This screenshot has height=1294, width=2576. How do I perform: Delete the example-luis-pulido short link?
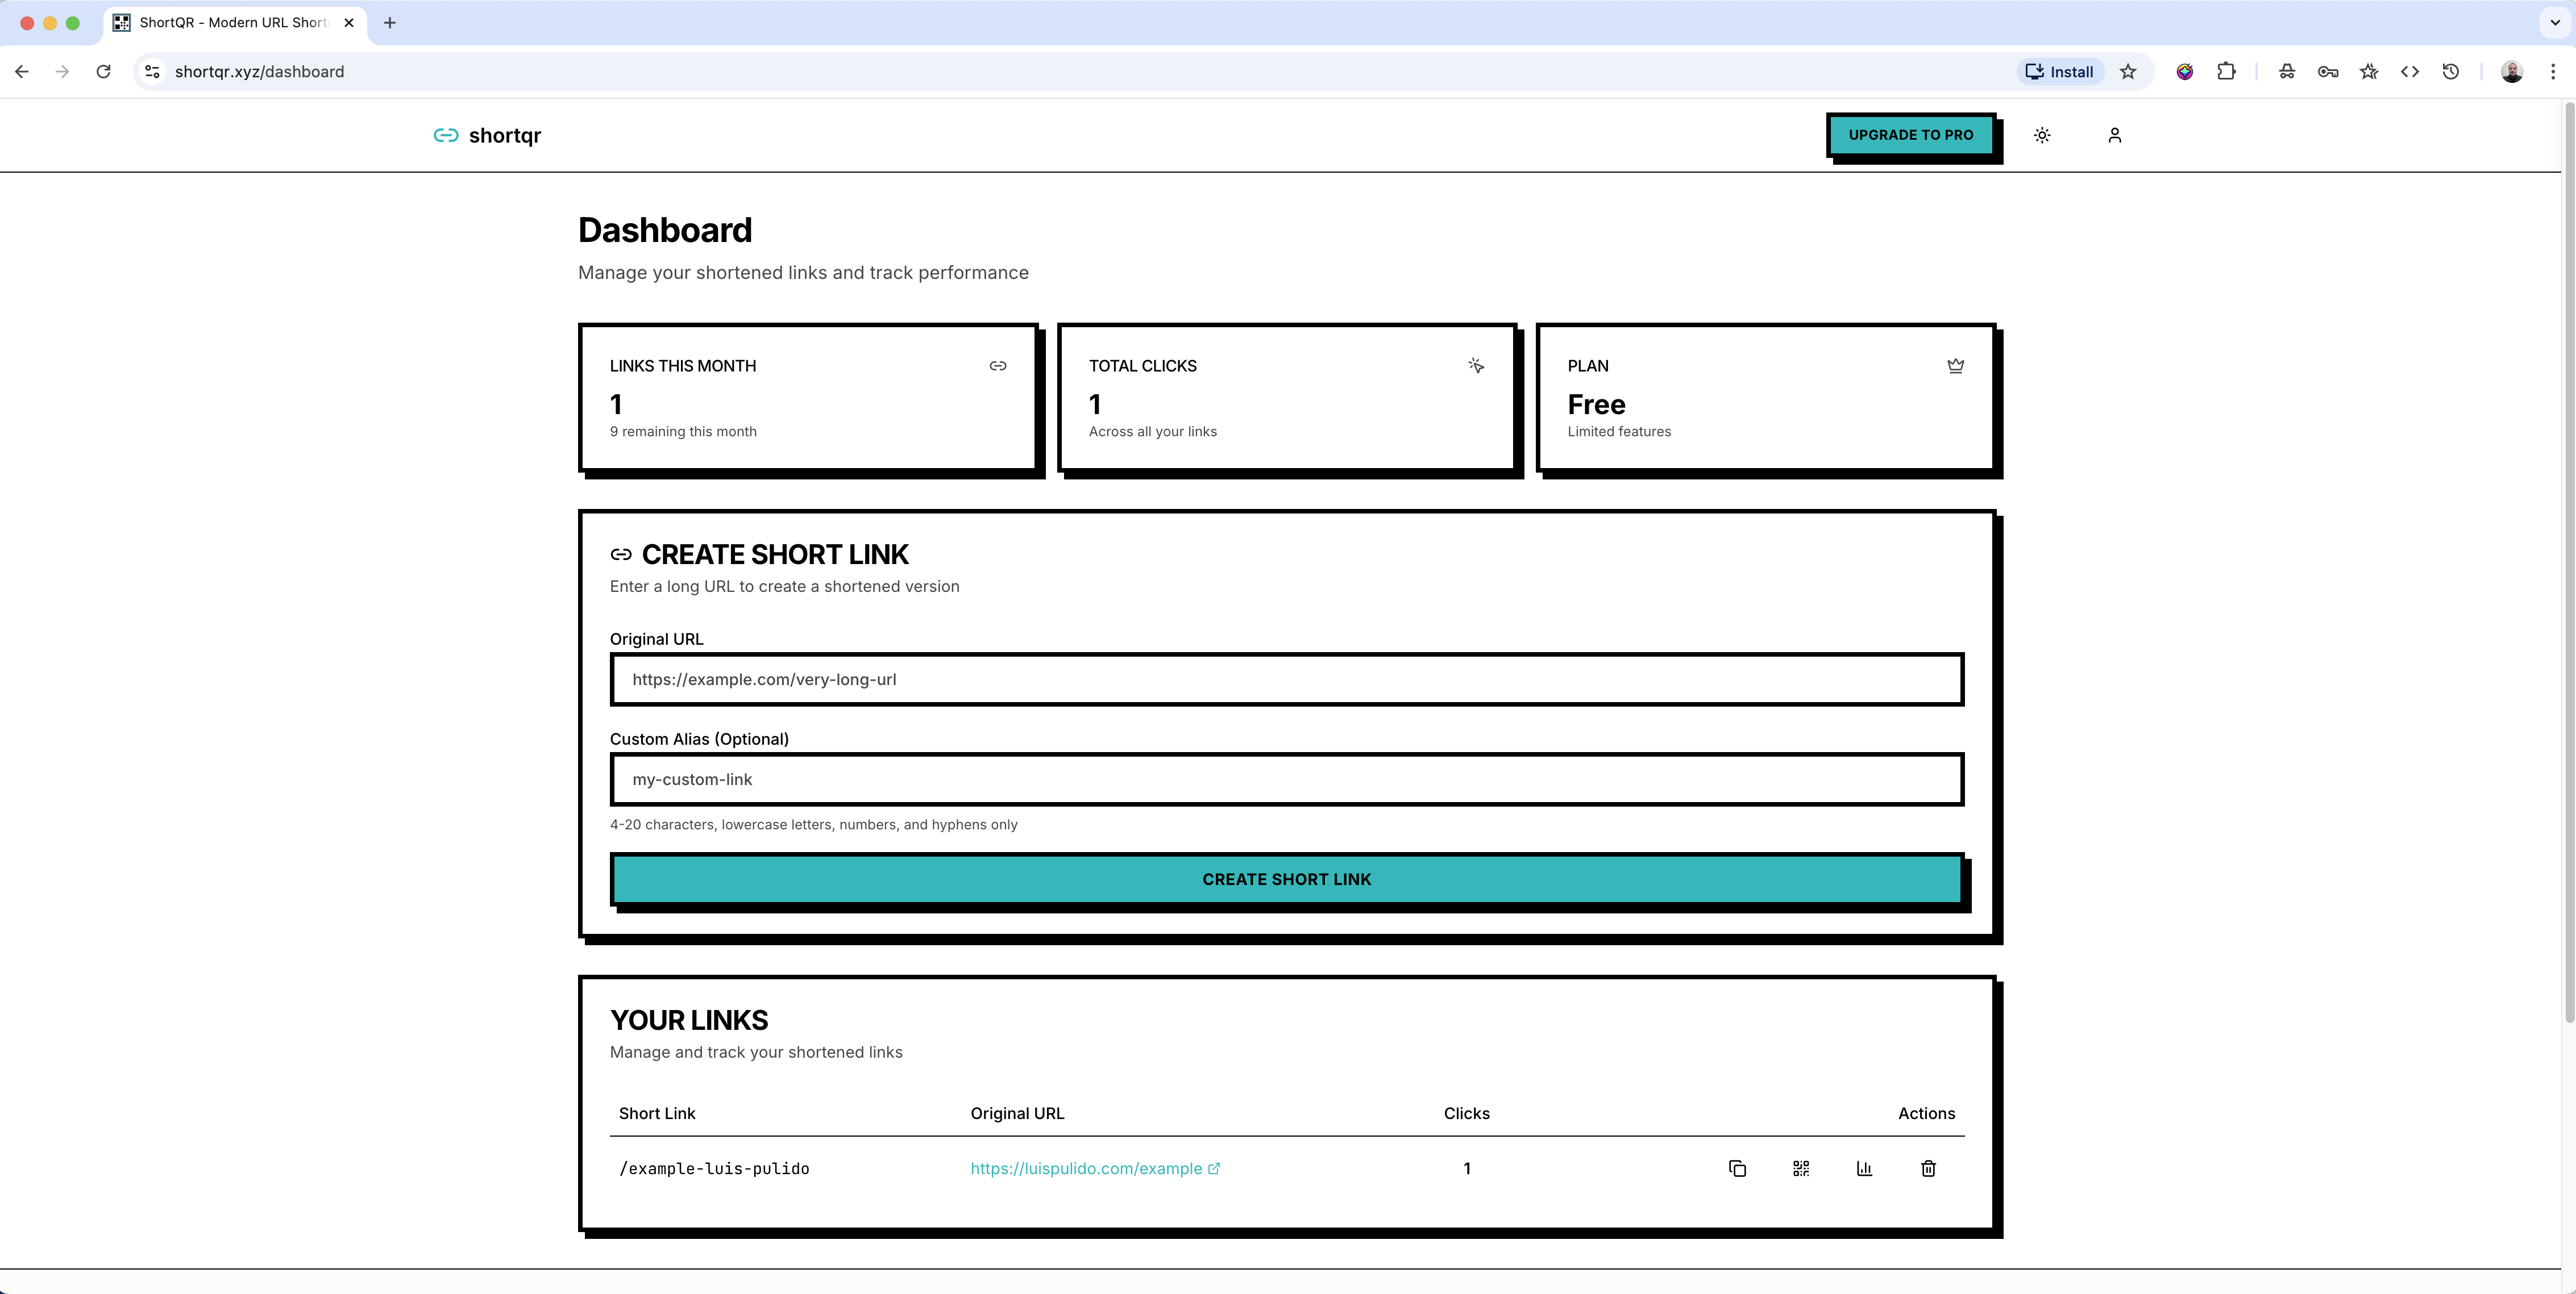click(1928, 1168)
